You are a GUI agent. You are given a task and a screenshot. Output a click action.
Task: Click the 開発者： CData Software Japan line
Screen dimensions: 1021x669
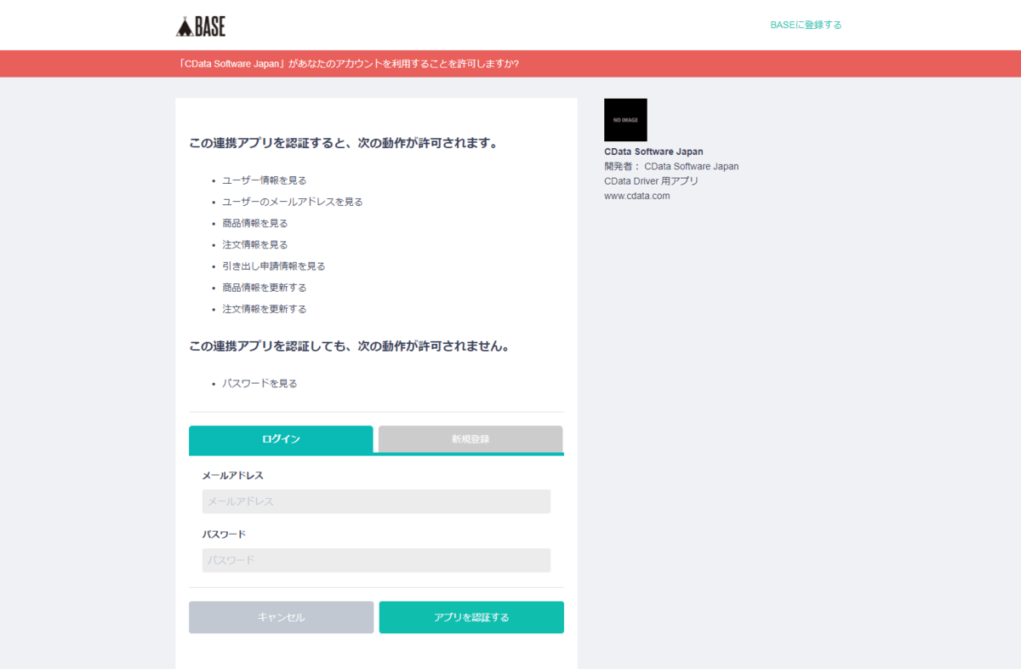pos(671,166)
